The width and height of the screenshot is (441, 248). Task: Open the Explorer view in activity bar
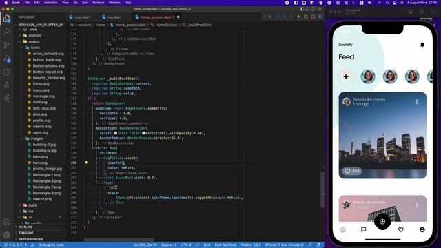[x=6, y=19]
